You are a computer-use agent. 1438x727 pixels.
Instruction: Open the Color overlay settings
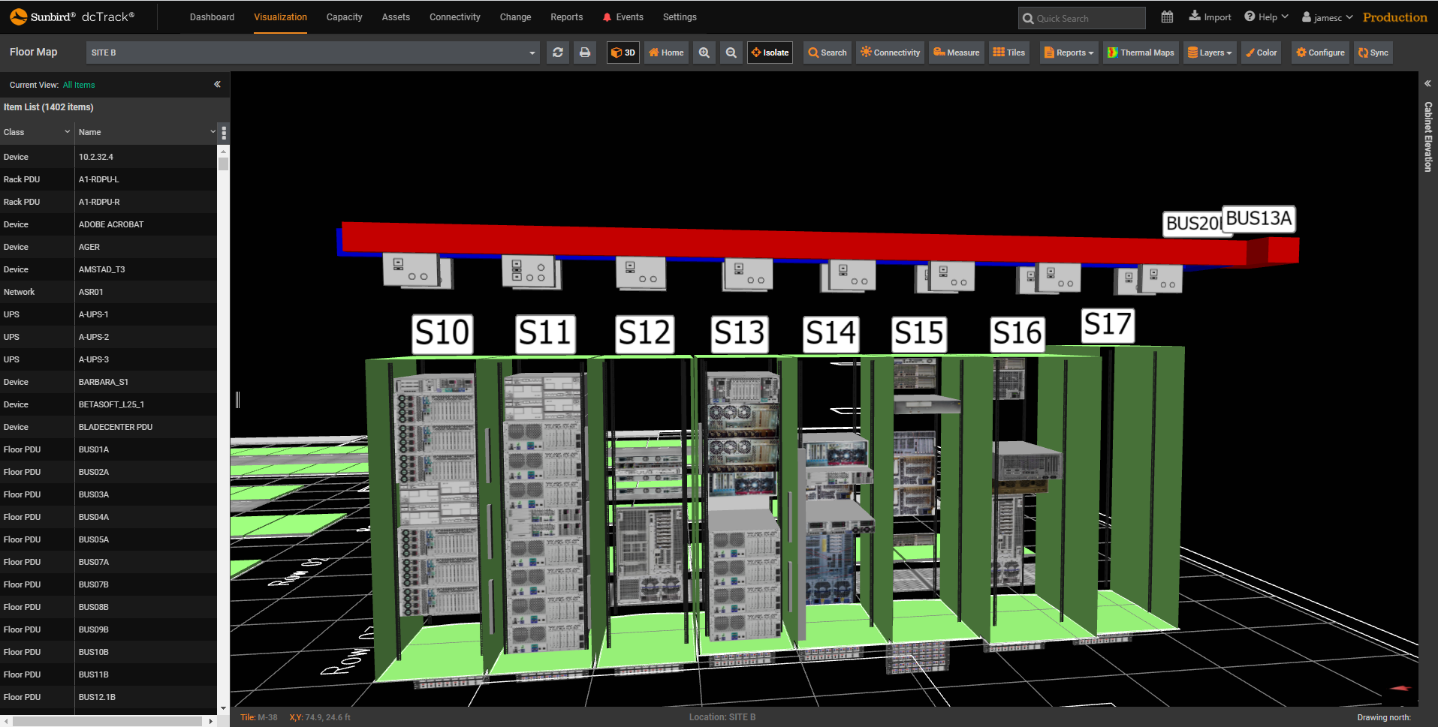tap(1261, 53)
